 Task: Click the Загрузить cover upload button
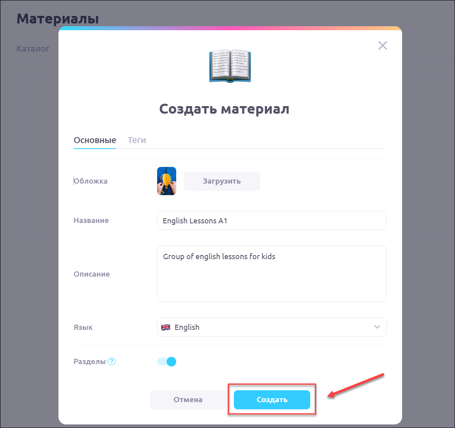tap(222, 181)
